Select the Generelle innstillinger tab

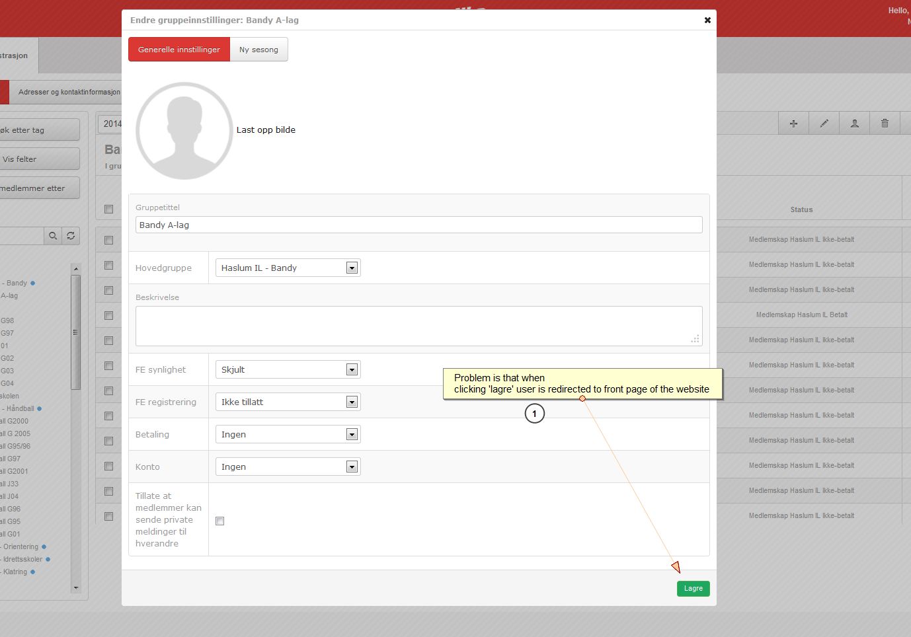pos(179,50)
